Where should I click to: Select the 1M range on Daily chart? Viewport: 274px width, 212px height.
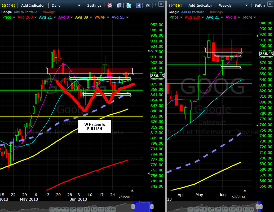pyautogui.click(x=87, y=209)
